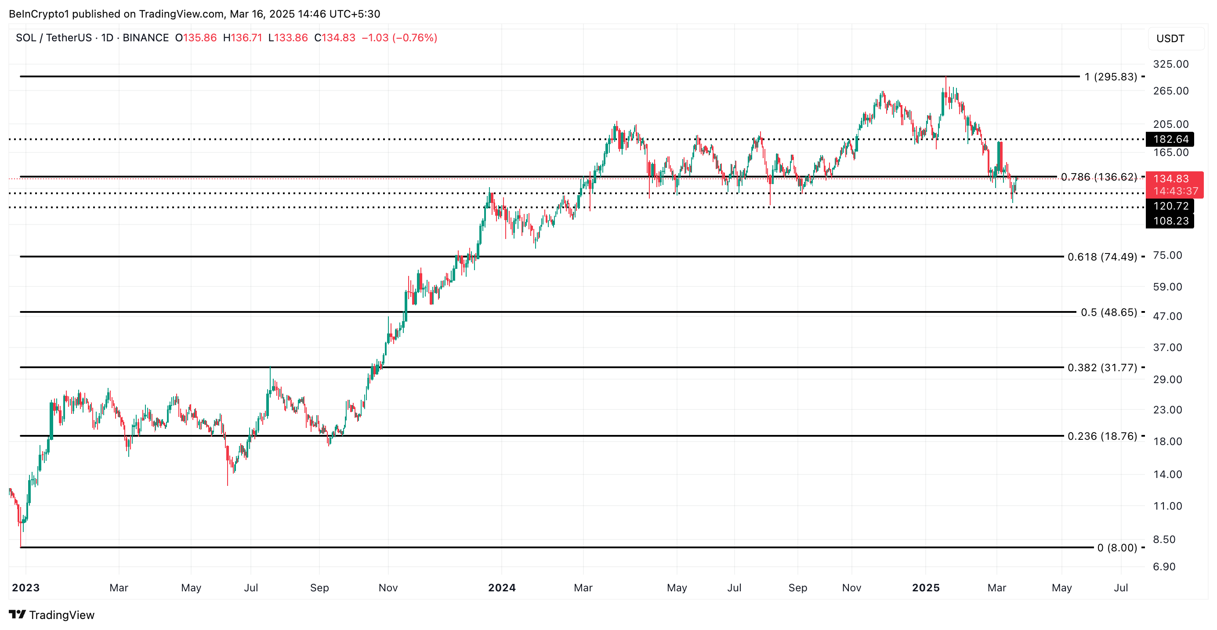Click the SOL / TetherUS symbol title

pos(54,38)
